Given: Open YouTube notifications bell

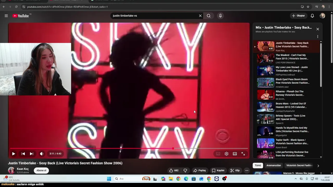Looking at the screenshot, I should point(312,16).
